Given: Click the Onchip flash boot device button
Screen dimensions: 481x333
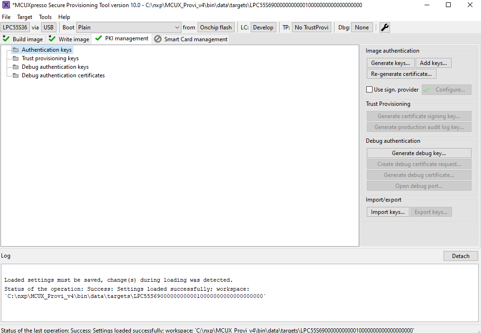Looking at the screenshot, I should [x=216, y=28].
